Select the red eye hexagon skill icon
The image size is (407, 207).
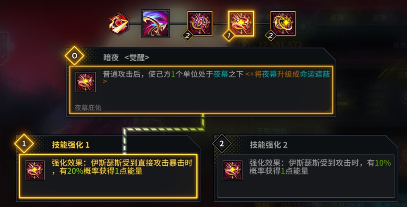pos(119,24)
